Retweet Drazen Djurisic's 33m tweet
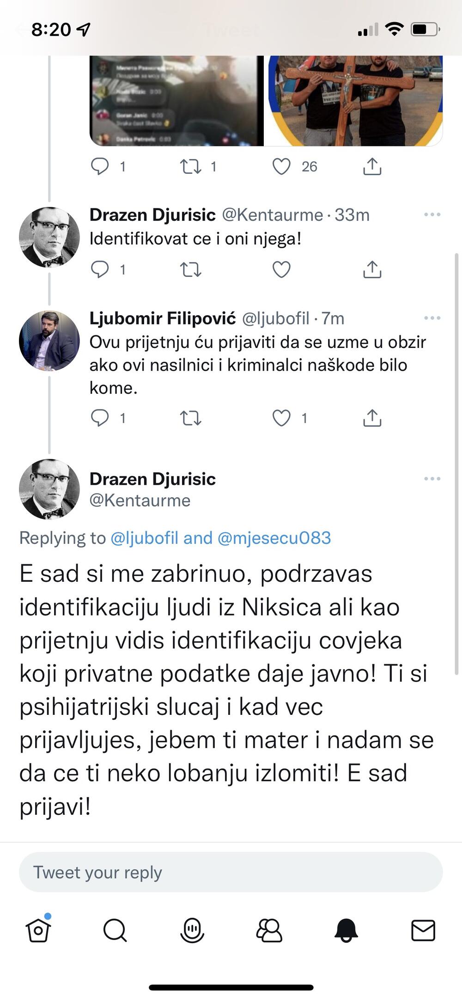The image size is (462, 1000). pyautogui.click(x=190, y=269)
